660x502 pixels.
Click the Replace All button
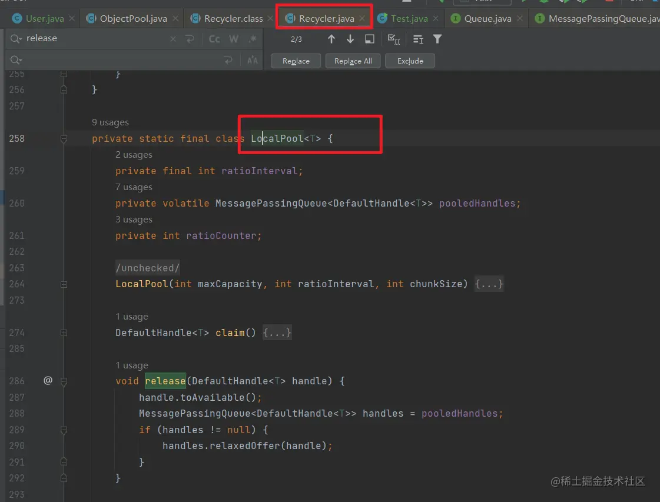(353, 61)
